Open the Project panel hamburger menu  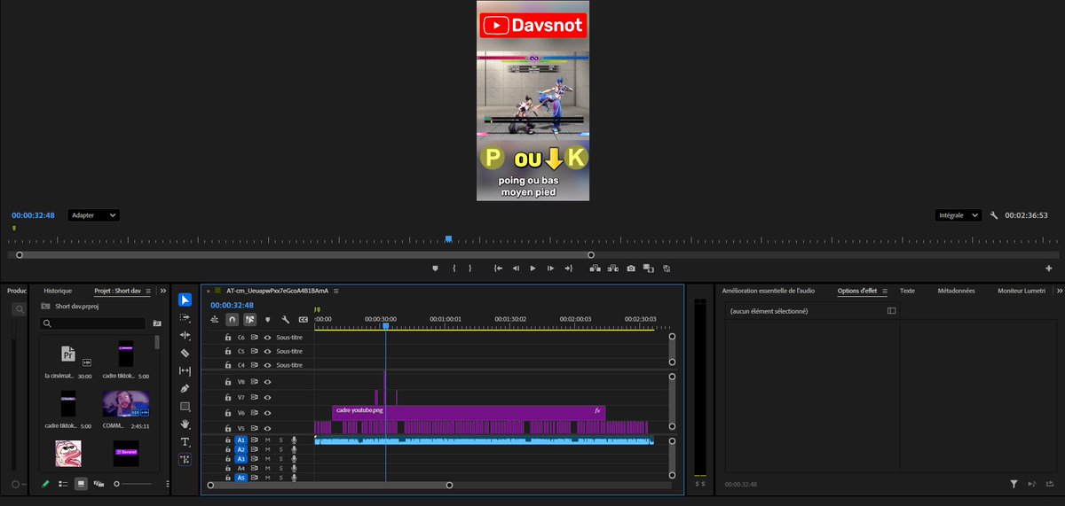[x=148, y=291]
